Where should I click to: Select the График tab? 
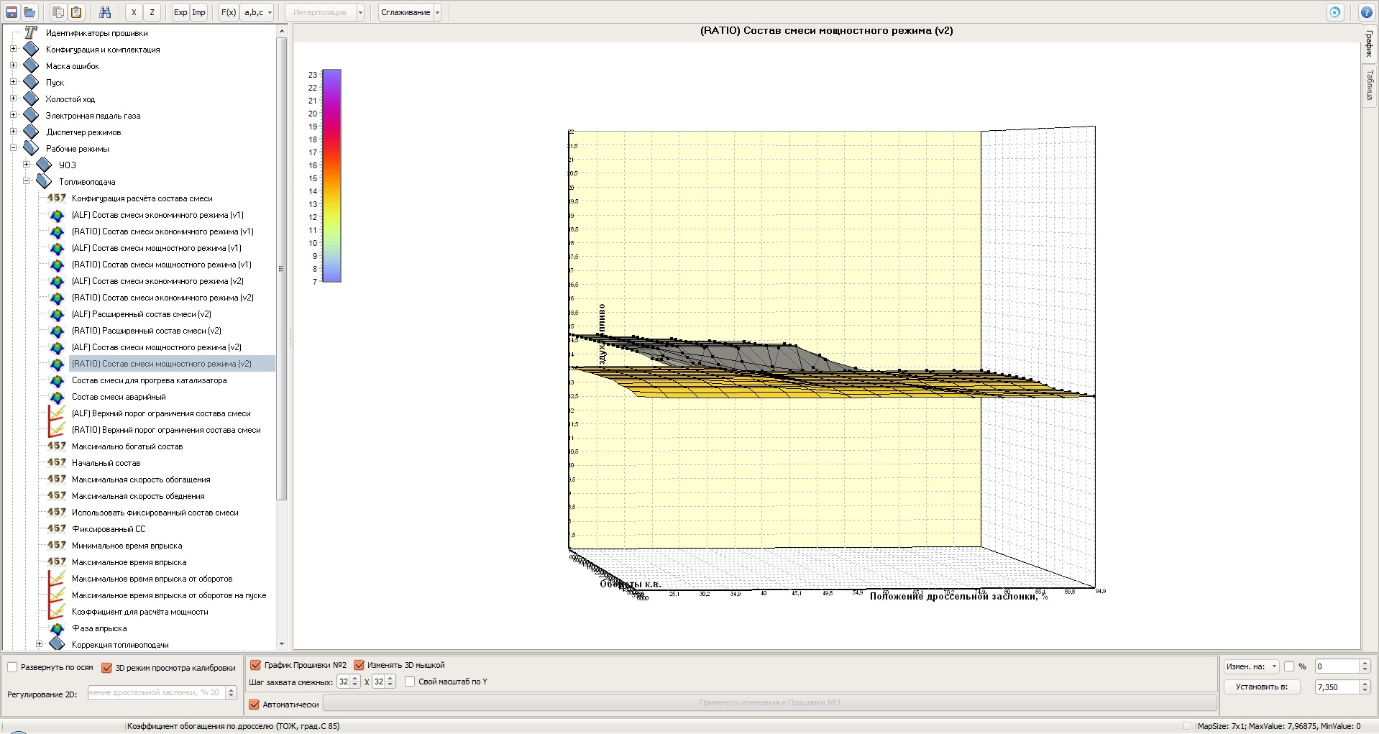[1369, 45]
